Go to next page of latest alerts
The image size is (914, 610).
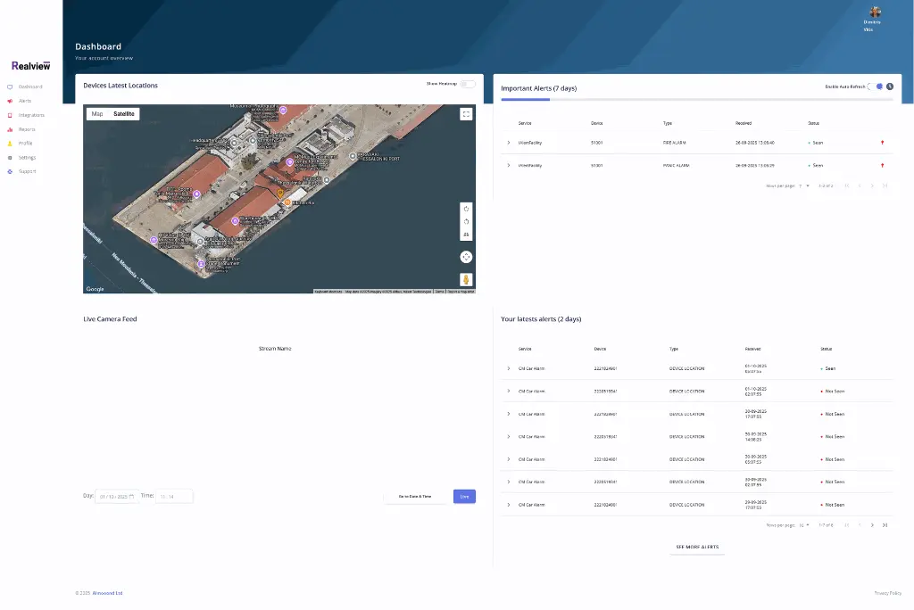[872, 525]
